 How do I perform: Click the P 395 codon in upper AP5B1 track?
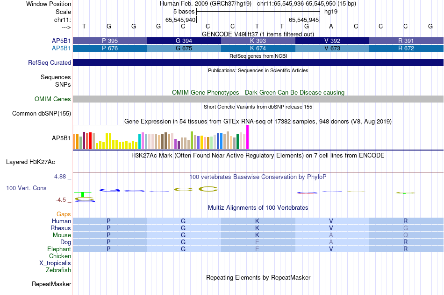coord(110,41)
